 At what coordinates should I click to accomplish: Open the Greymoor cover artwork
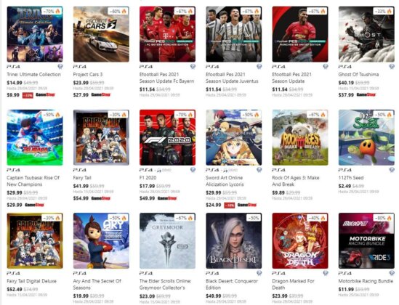(x=167, y=240)
